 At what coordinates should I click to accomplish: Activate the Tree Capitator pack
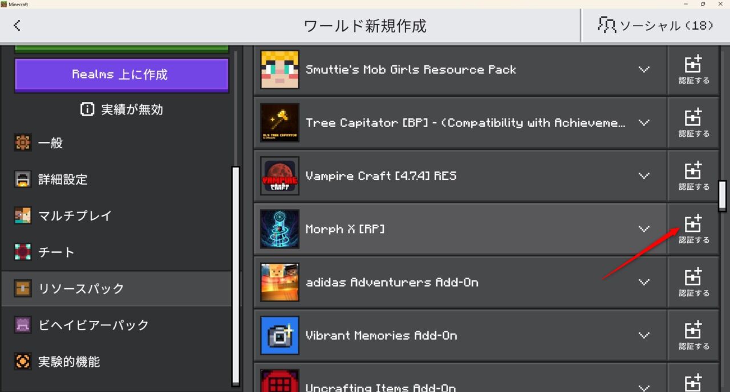click(693, 123)
